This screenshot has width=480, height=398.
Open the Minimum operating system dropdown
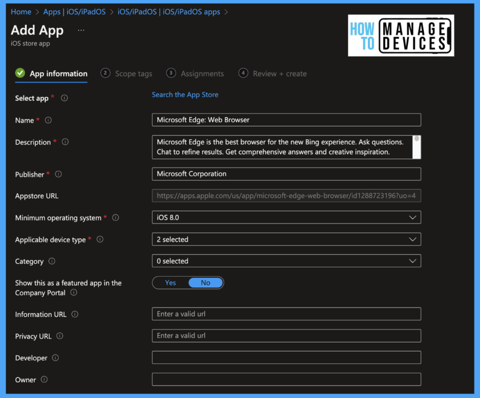tap(286, 218)
